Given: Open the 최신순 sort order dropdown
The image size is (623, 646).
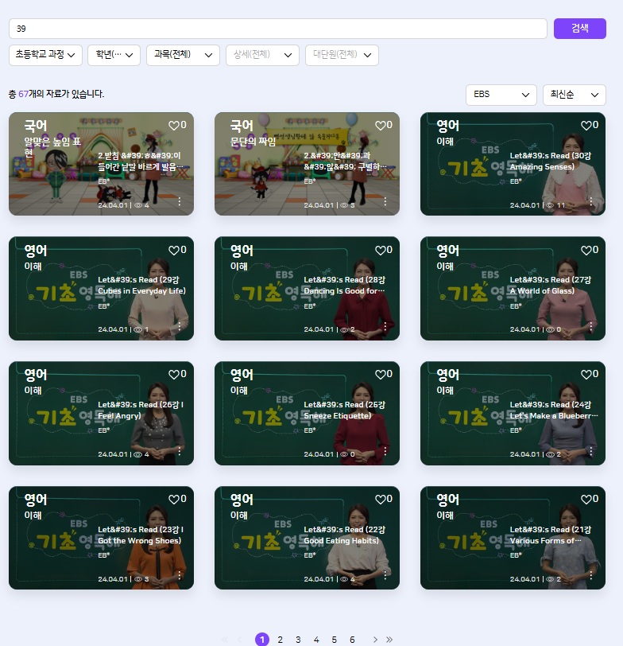Looking at the screenshot, I should coord(574,95).
